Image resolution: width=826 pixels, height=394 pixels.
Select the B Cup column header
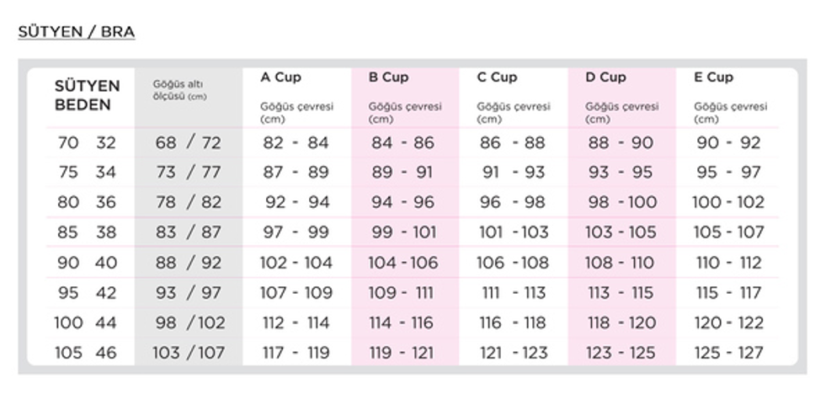389,77
